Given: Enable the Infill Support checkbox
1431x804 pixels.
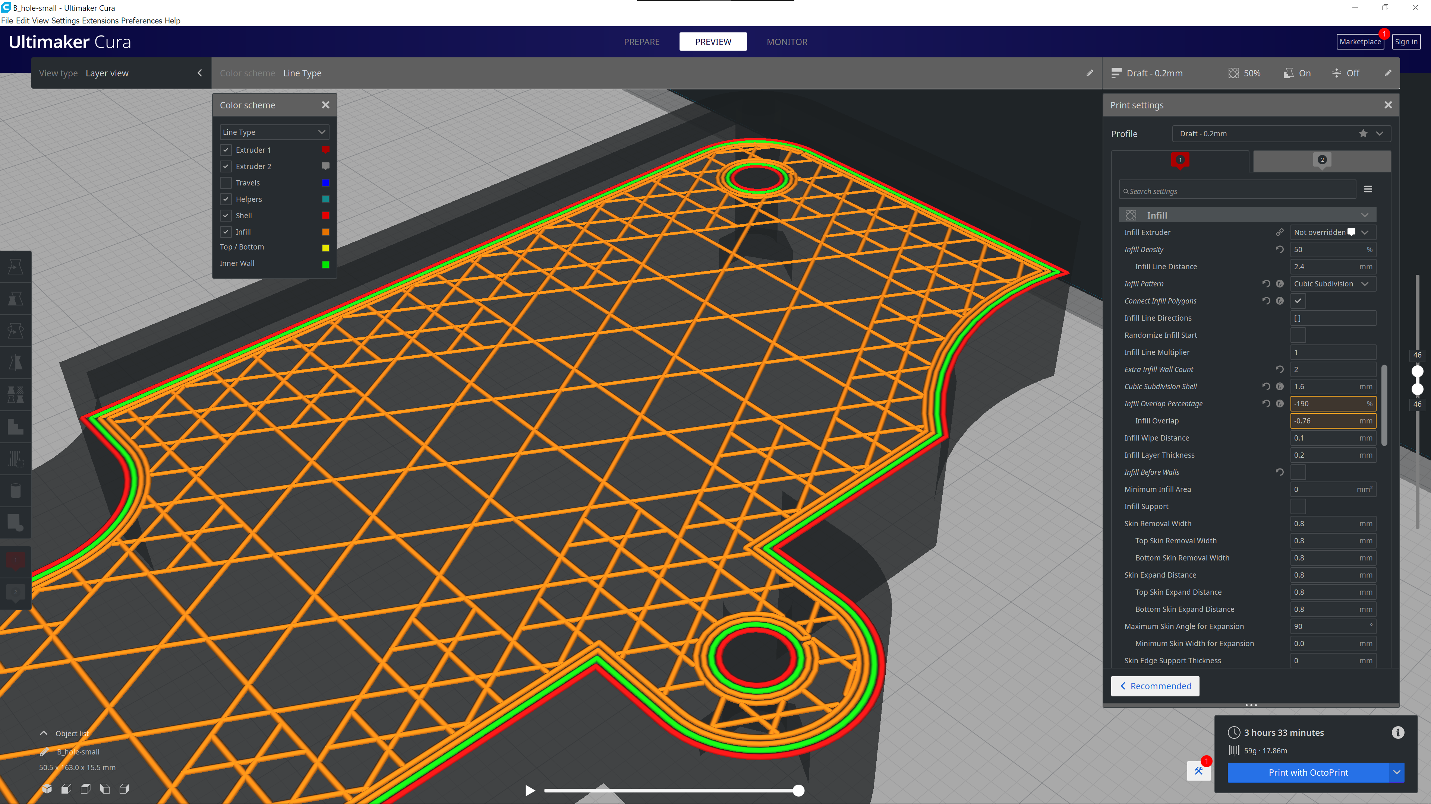Looking at the screenshot, I should point(1298,506).
